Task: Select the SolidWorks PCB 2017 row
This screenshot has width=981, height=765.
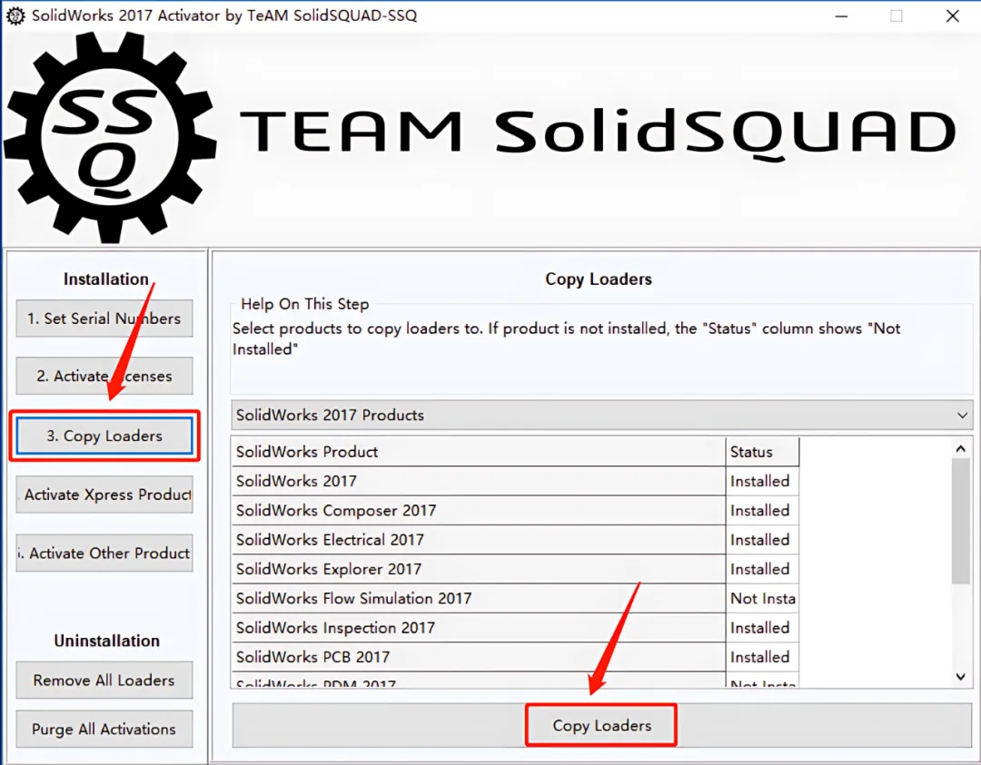Action: point(516,658)
